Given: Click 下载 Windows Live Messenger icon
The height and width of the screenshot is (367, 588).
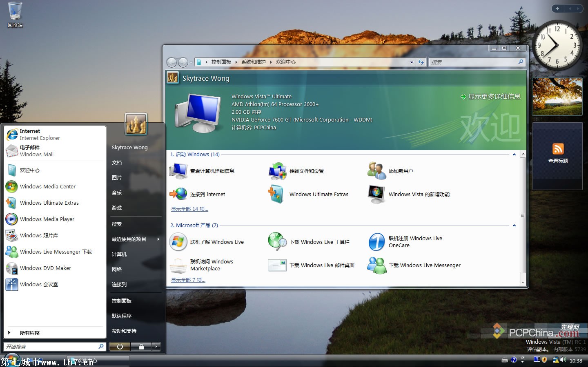Looking at the screenshot, I should tap(376, 265).
